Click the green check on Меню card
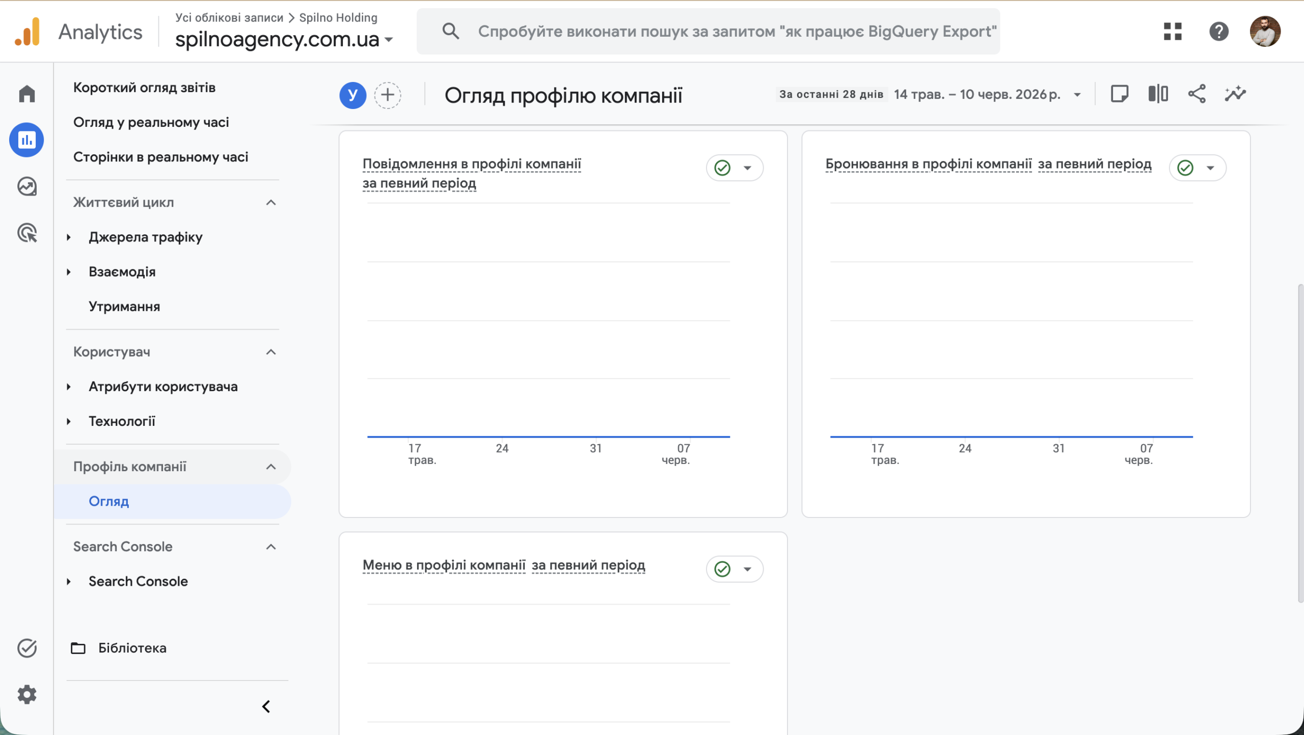 tap(722, 569)
